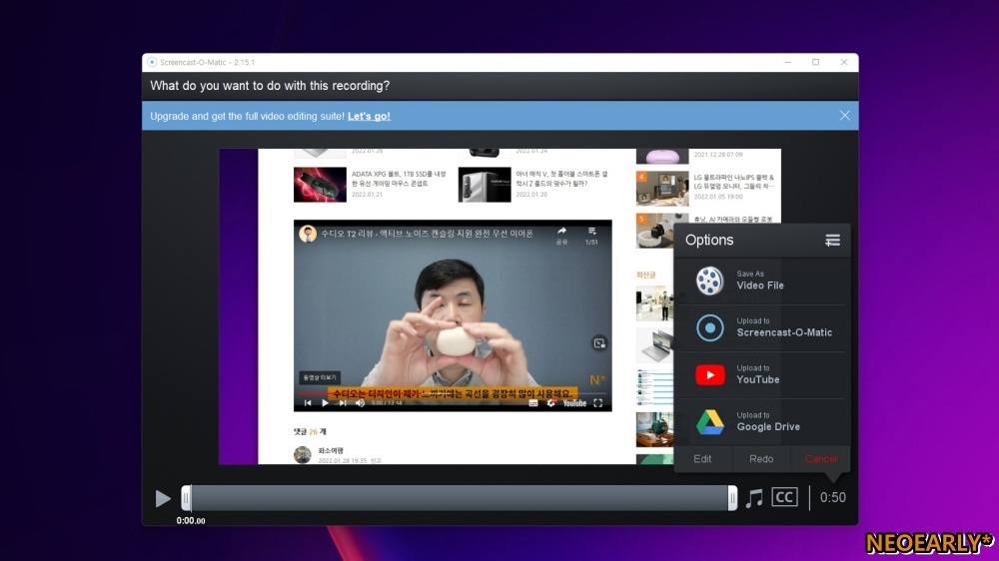Image resolution: width=999 pixels, height=561 pixels.
Task: Click the left trim handle on timeline
Action: (186, 498)
